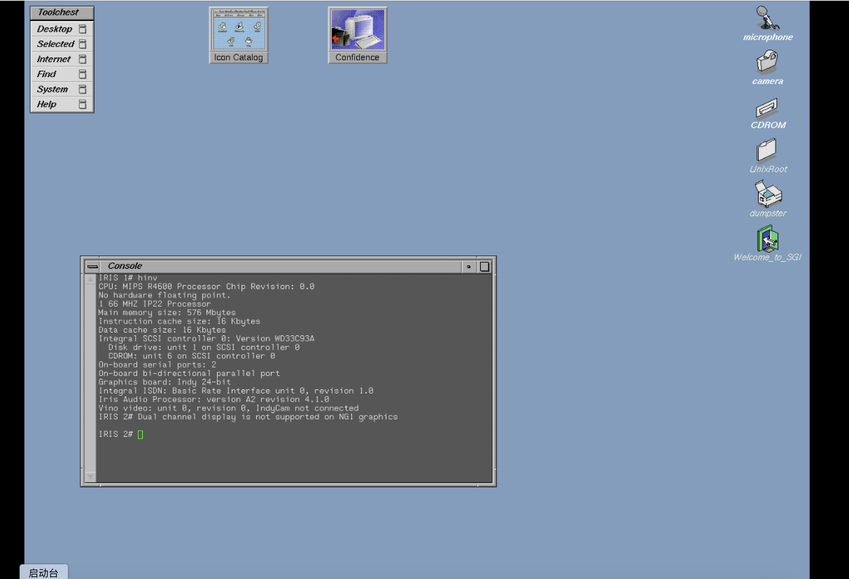
Task: Open the Icon Catalog application
Action: pyautogui.click(x=239, y=29)
